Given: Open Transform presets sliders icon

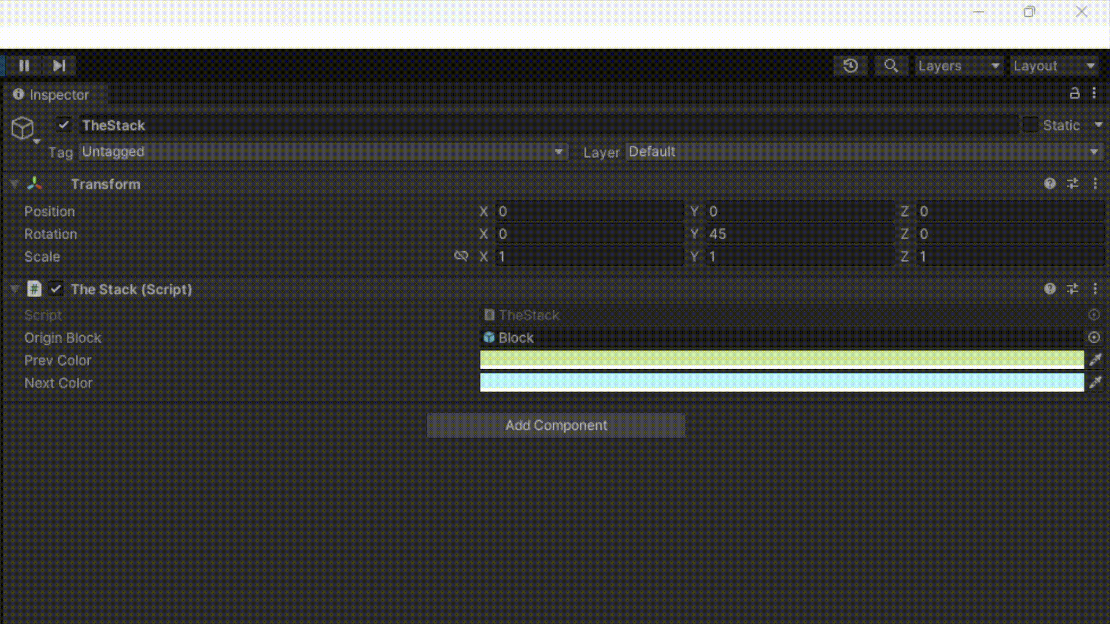Looking at the screenshot, I should 1072,184.
